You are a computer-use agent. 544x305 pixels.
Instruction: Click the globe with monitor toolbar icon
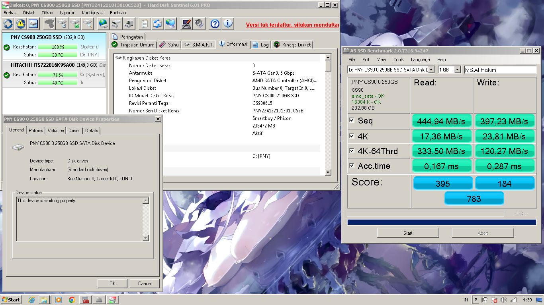pos(170,24)
